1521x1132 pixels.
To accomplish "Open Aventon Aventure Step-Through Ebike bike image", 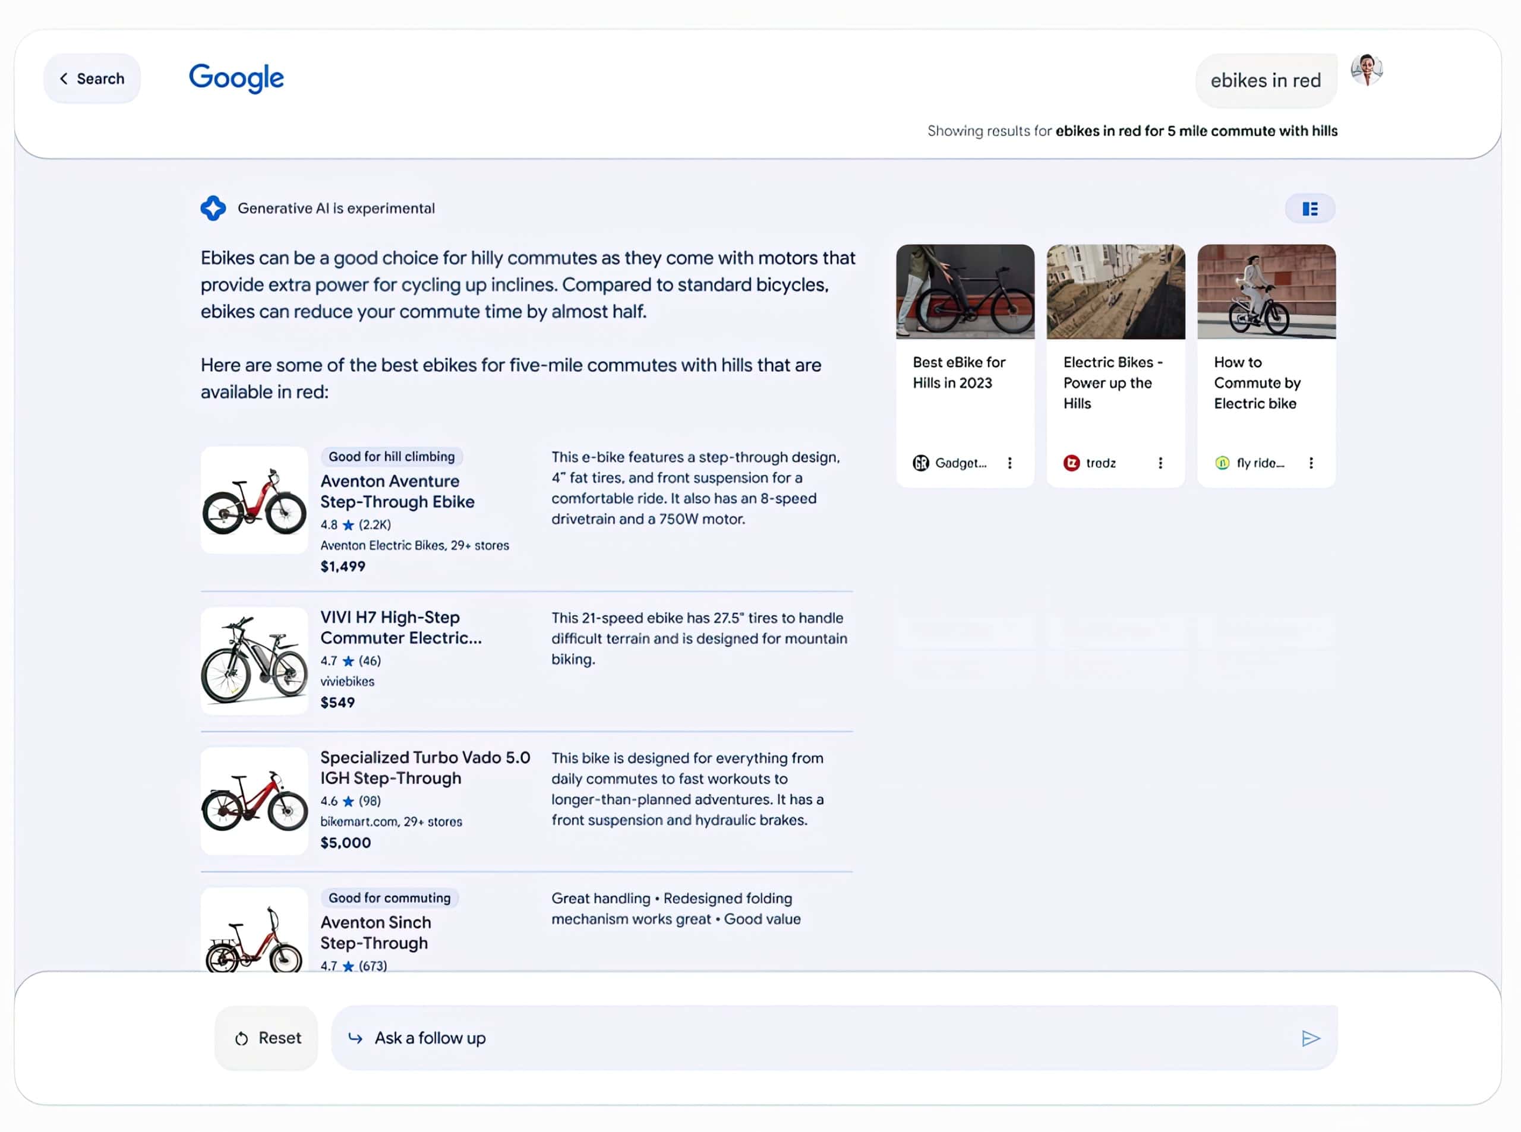I will point(254,500).
